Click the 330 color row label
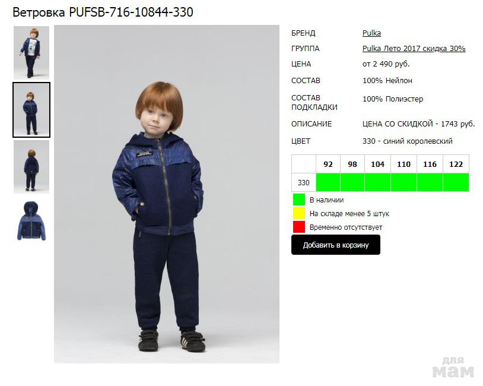The width and height of the screenshot is (483, 386). tap(303, 182)
